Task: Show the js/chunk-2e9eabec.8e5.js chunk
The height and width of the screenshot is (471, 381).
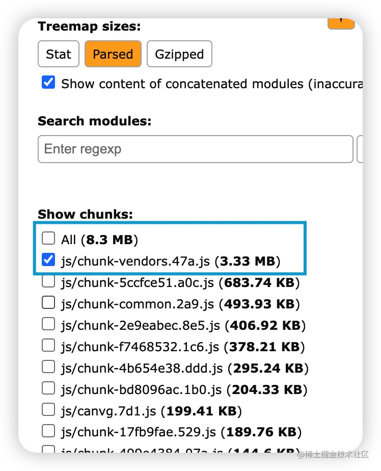Action: coord(48,324)
